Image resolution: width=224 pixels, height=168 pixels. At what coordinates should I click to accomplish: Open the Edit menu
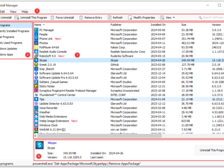coord(2,12)
